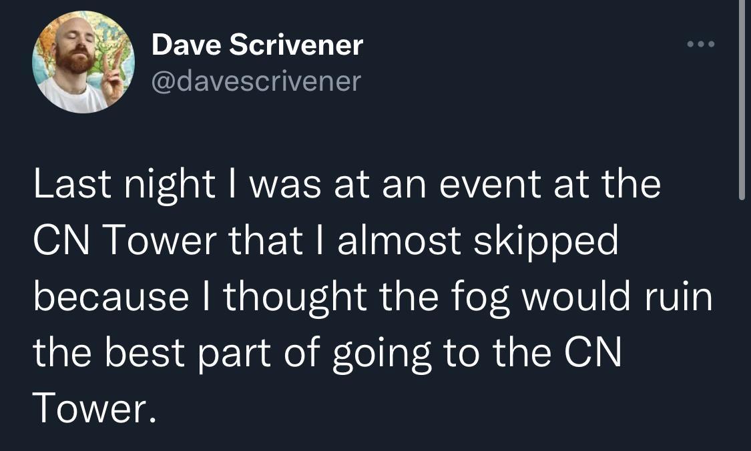Click the first line of the tweet text
The width and height of the screenshot is (751, 451).
click(347, 183)
